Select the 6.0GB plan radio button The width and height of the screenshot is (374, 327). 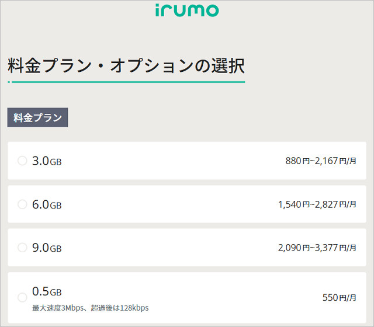pos(22,204)
